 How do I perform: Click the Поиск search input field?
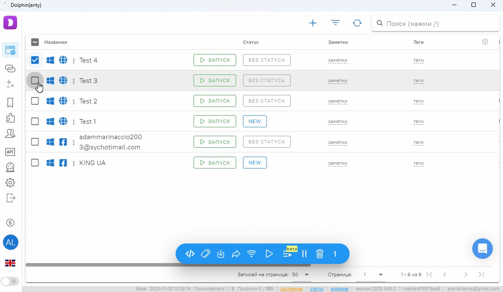pos(439,24)
